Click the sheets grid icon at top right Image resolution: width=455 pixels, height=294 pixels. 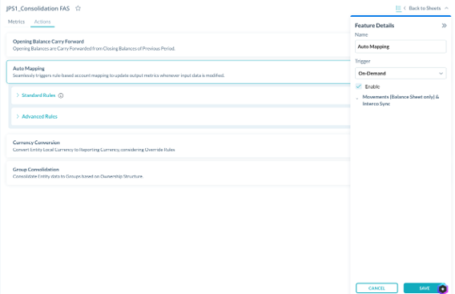[398, 8]
